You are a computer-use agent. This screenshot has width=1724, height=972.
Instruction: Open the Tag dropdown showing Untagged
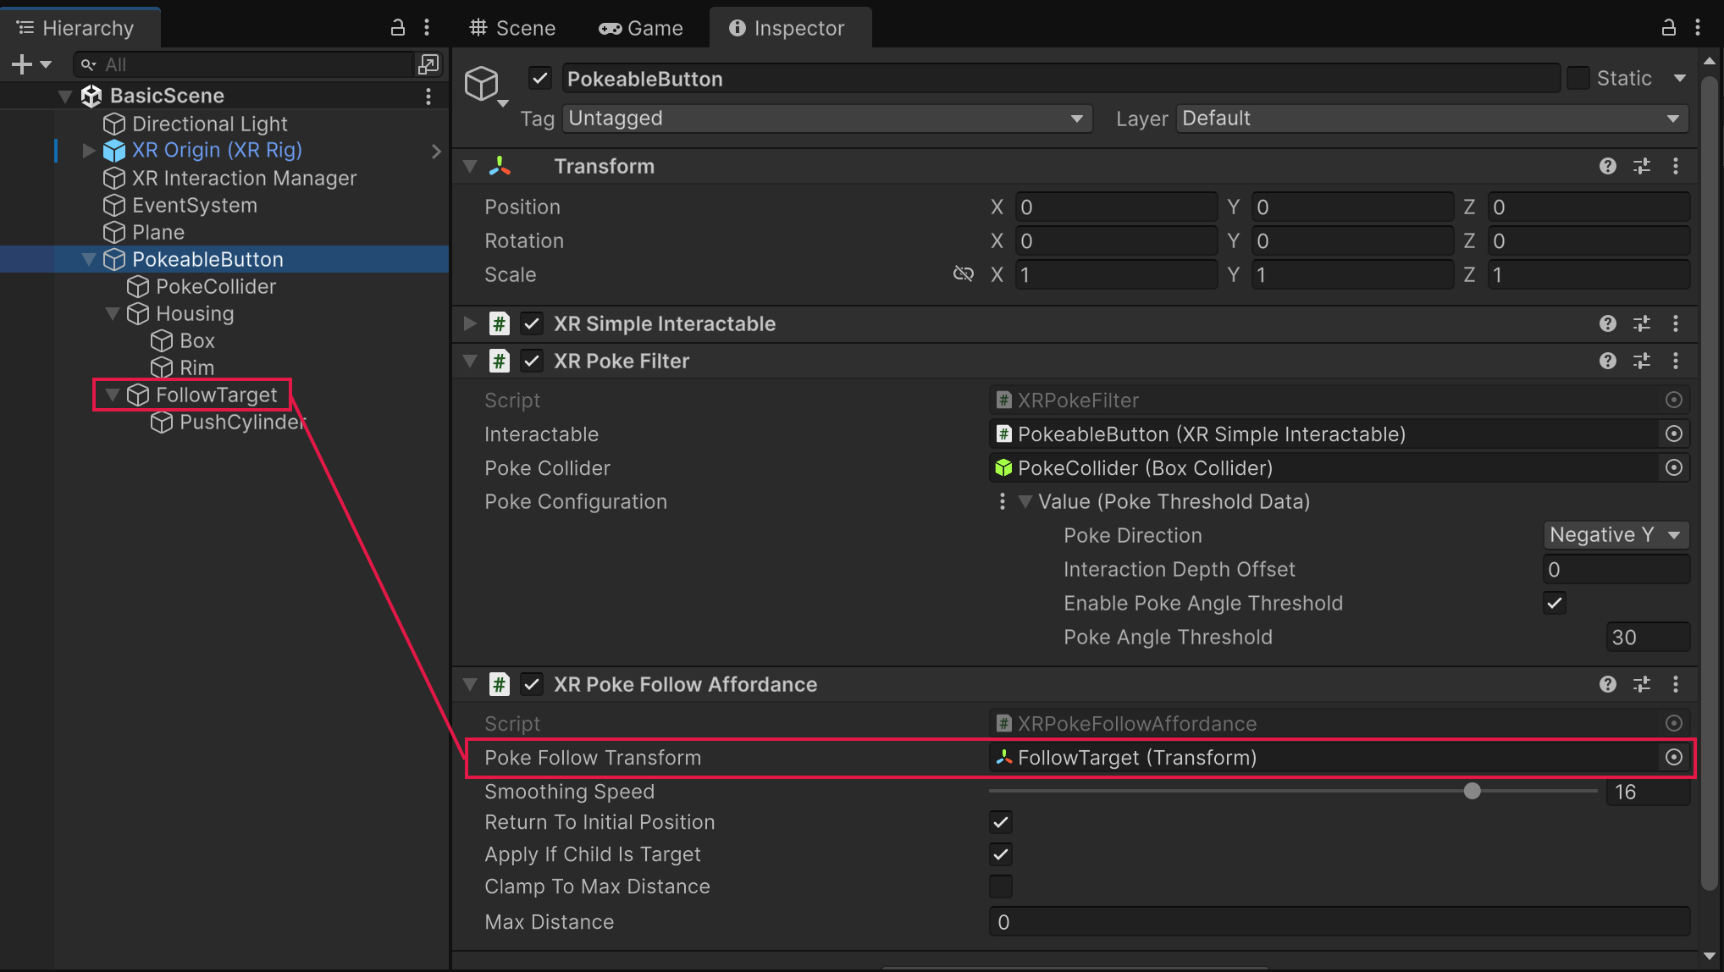[x=827, y=119]
